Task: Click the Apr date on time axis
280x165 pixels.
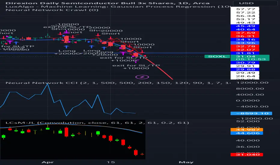Action: pyautogui.click(x=47, y=162)
